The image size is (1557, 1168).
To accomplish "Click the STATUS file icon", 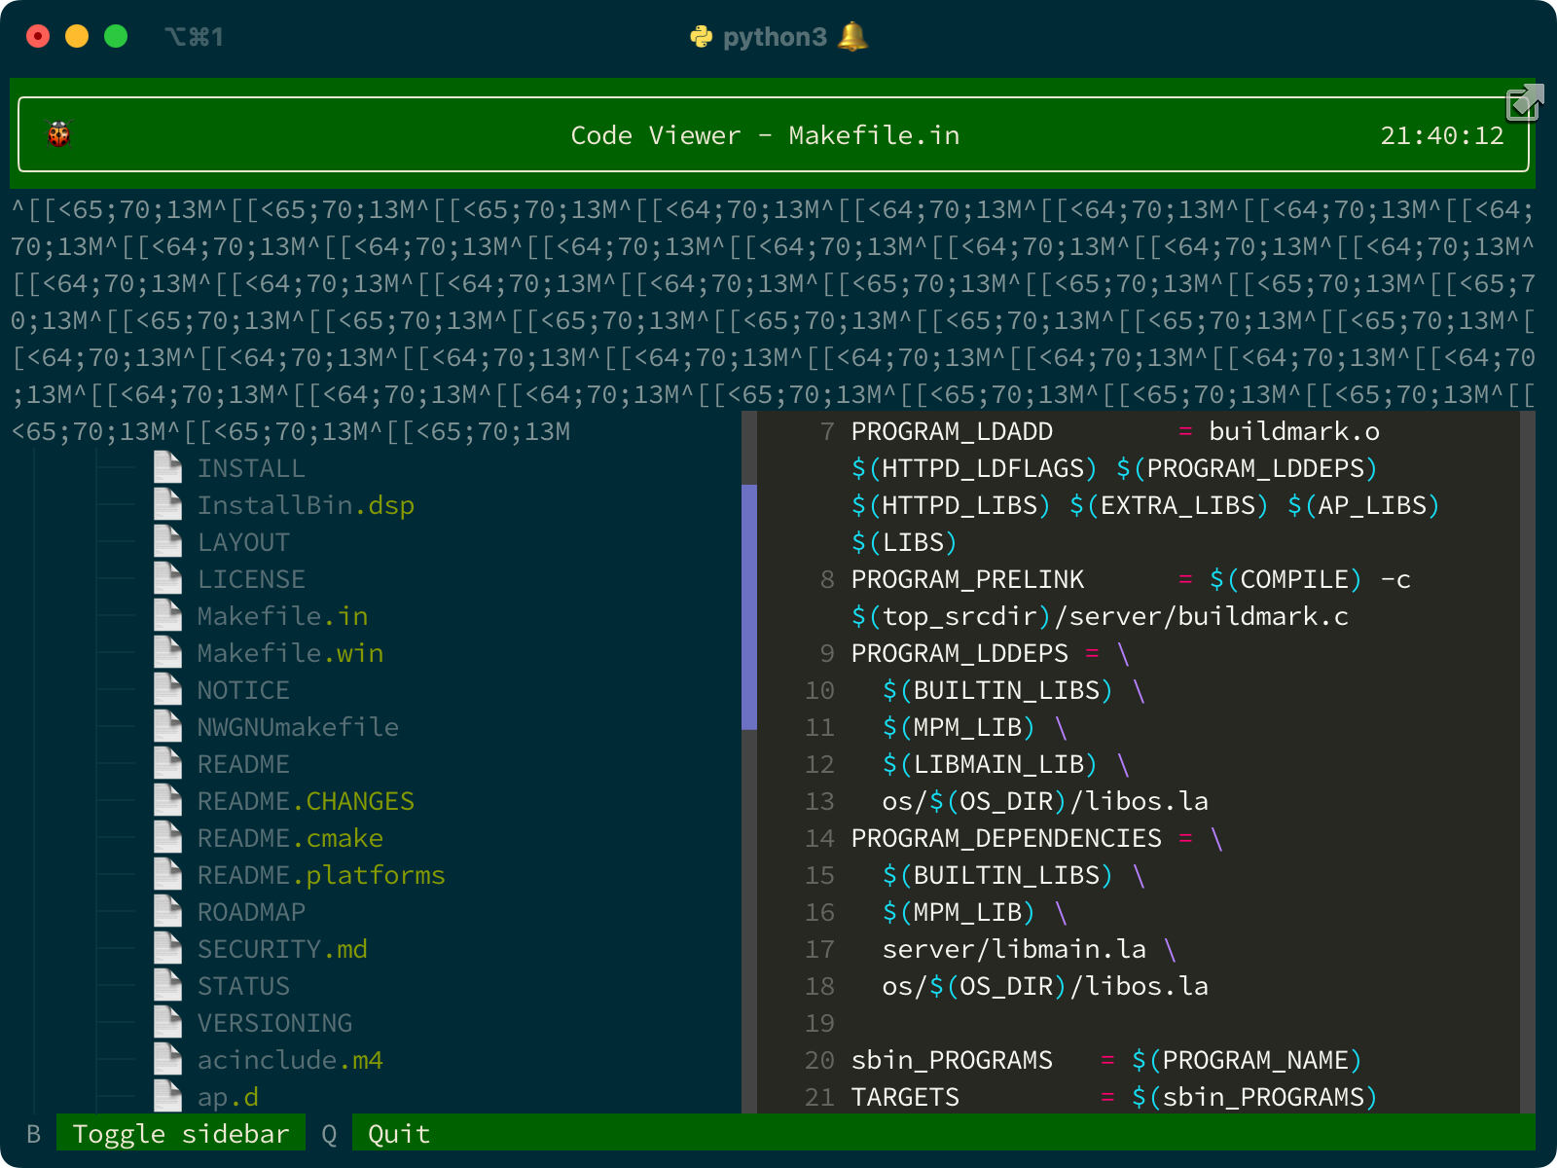I will [167, 985].
